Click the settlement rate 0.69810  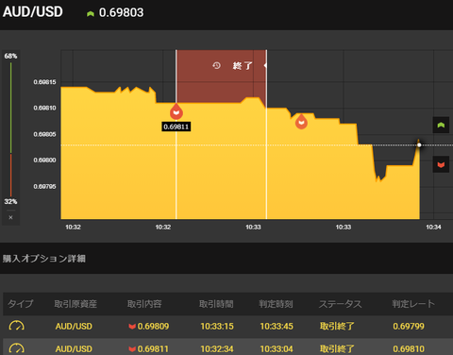[409, 349]
